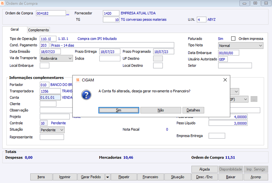The width and height of the screenshot is (272, 183).
Task: Click the Acomp button
Action: 256,177
